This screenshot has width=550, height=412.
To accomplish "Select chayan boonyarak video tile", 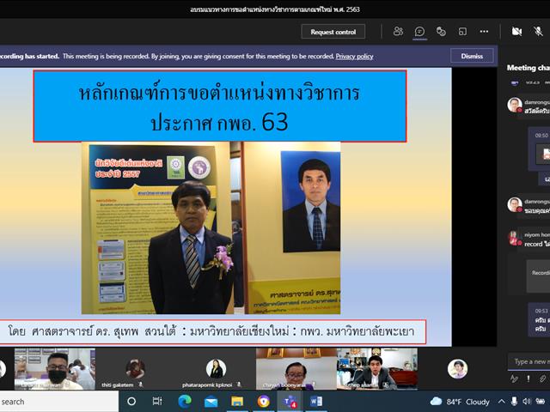I will 296,369.
